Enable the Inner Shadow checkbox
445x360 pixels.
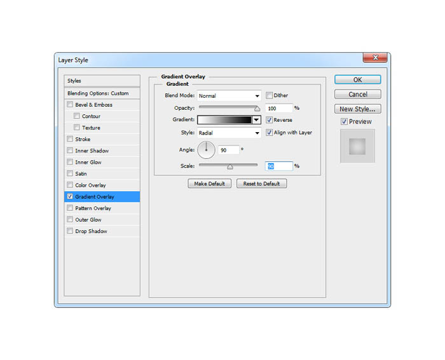pyautogui.click(x=70, y=150)
